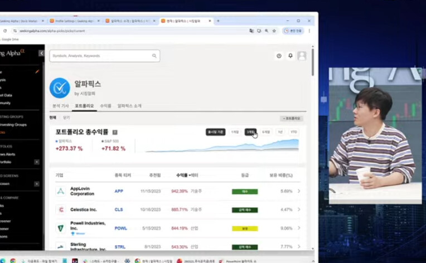426x263 pixels.
Task: Switch to the 분석 기사 tab
Action: (61, 106)
